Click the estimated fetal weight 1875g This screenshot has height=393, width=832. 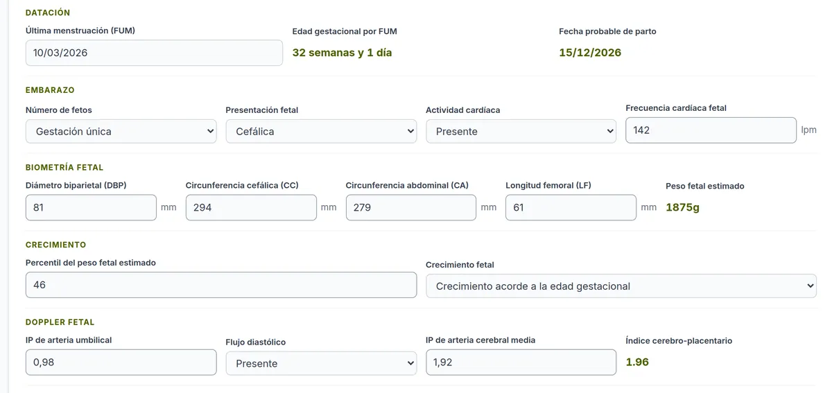pyautogui.click(x=682, y=207)
